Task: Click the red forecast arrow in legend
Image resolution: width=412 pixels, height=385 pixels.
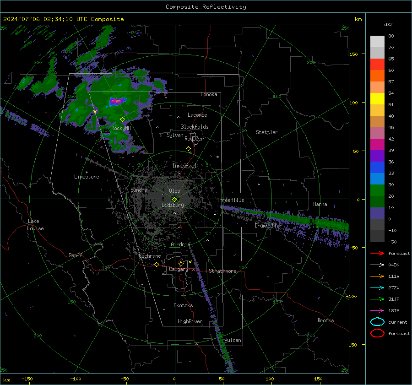Action: 377,253
